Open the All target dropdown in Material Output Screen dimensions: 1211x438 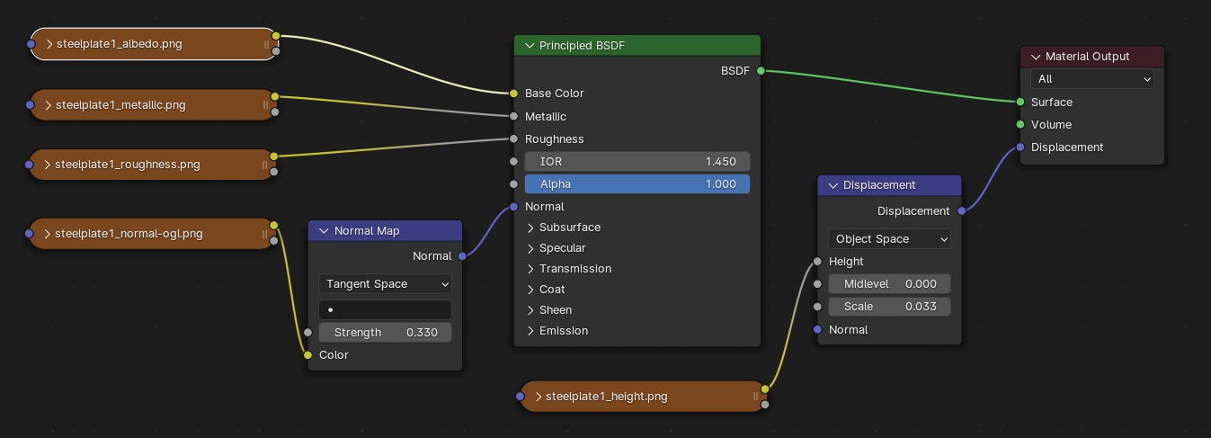coord(1092,79)
